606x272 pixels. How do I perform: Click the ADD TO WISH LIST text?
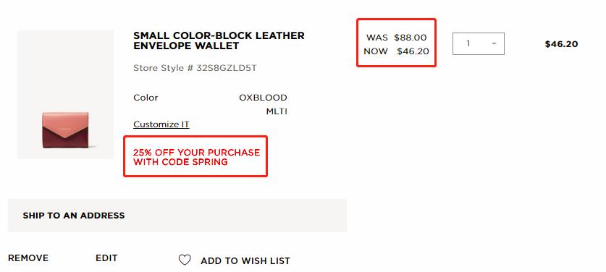[245, 261]
